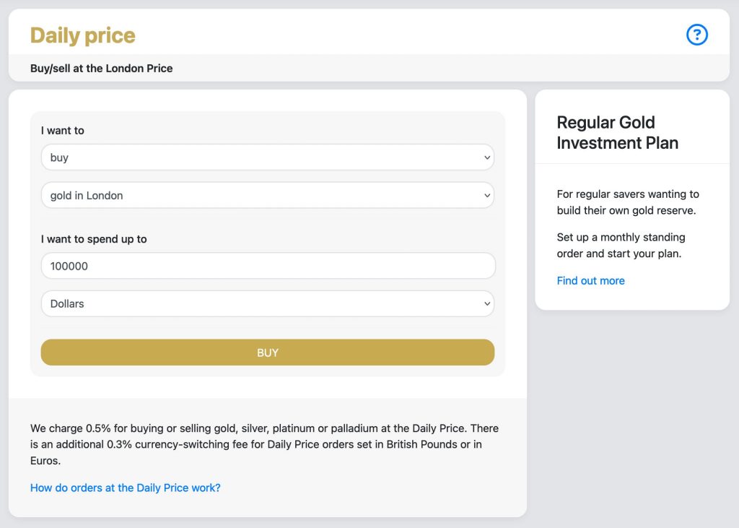739x528 pixels.
Task: Click the 'I want to' label
Action: tap(63, 131)
